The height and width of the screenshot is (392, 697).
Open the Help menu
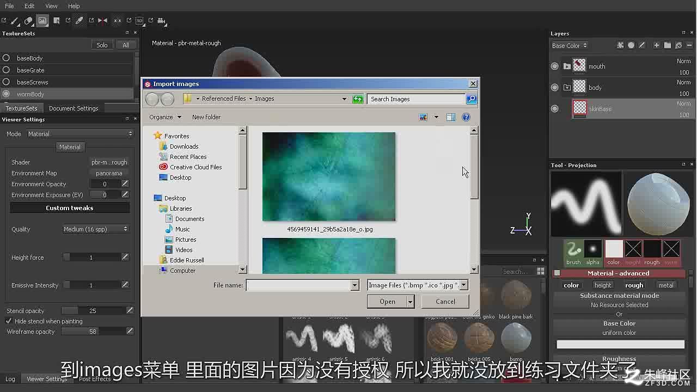pos(74,6)
